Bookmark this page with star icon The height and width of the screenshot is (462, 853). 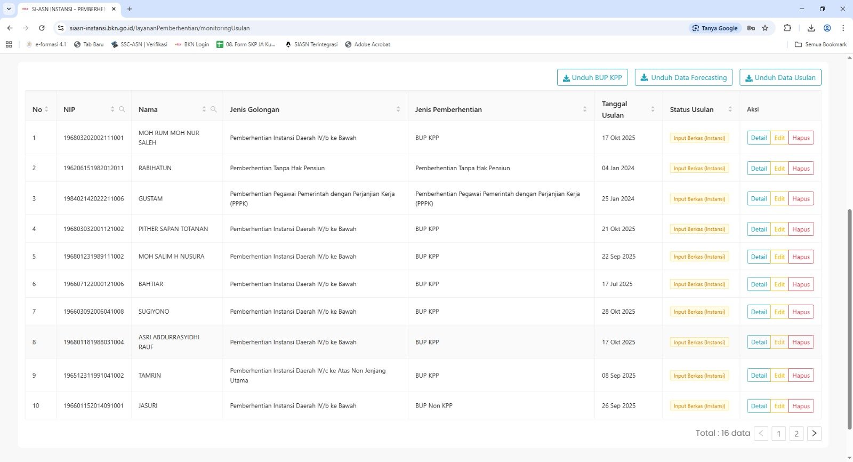point(765,28)
